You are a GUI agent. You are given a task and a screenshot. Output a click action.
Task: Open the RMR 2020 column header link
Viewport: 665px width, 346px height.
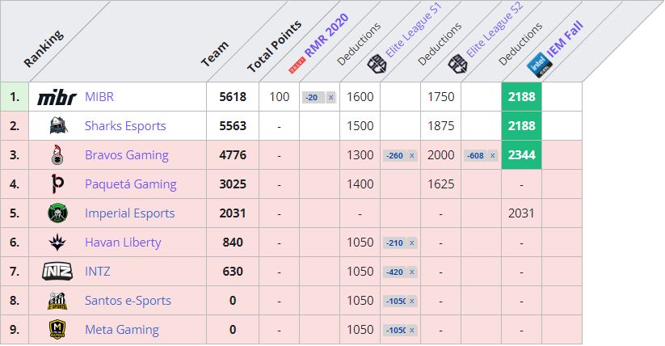pyautogui.click(x=323, y=39)
